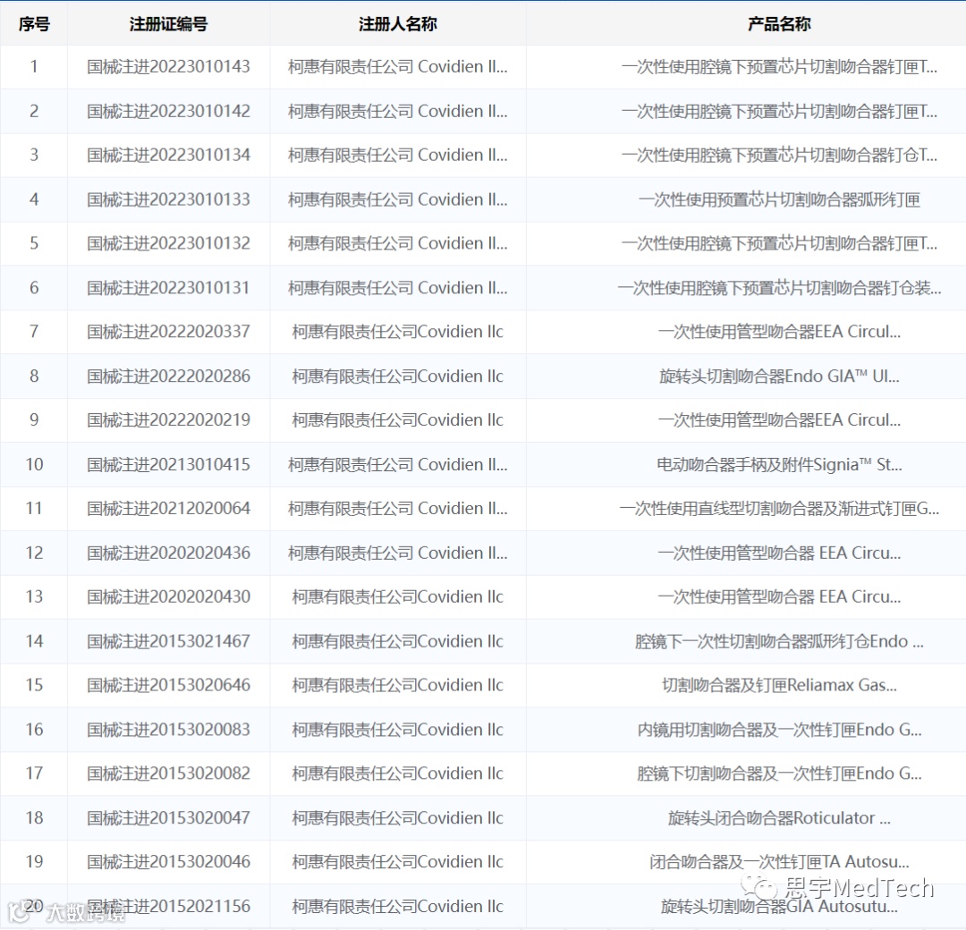Select registration number 国械注进20202020430

[168, 596]
